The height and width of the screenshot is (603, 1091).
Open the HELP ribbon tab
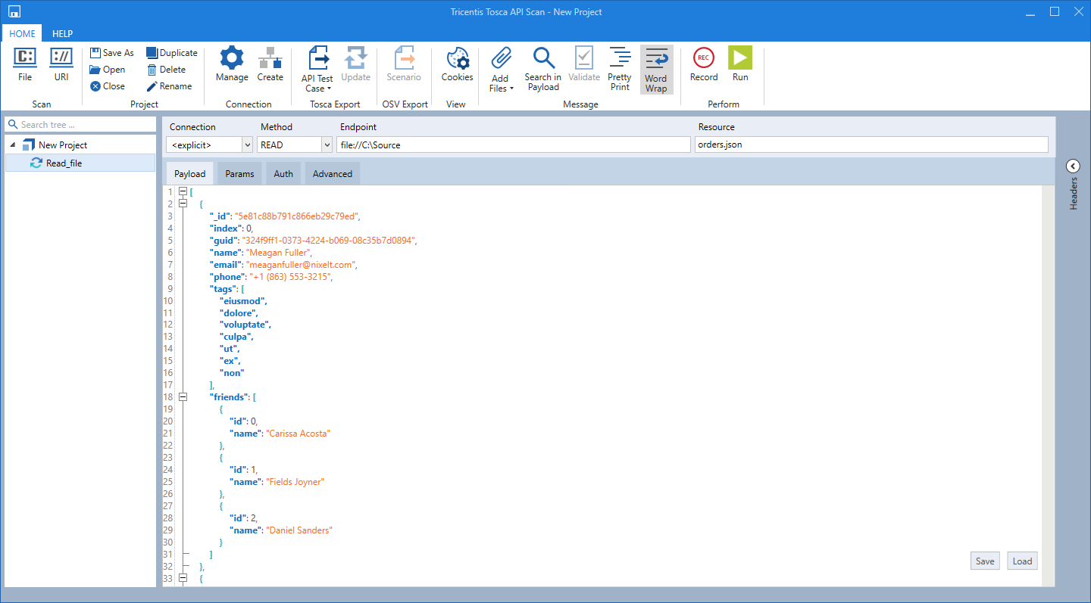click(x=62, y=33)
